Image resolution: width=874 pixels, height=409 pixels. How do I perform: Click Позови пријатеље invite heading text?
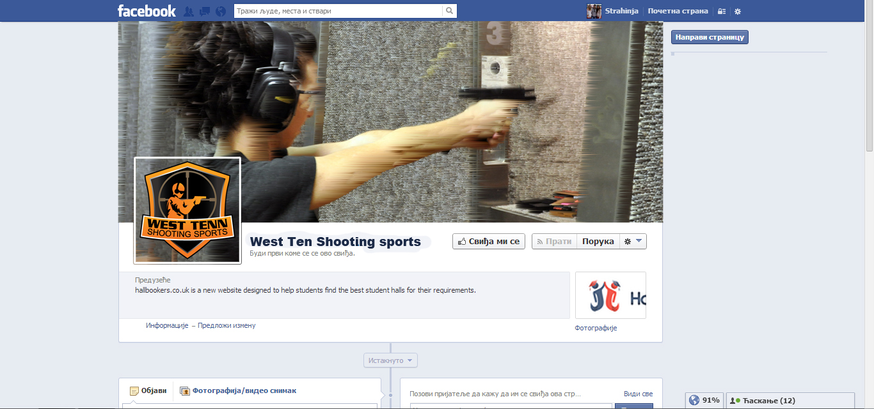pyautogui.click(x=495, y=394)
